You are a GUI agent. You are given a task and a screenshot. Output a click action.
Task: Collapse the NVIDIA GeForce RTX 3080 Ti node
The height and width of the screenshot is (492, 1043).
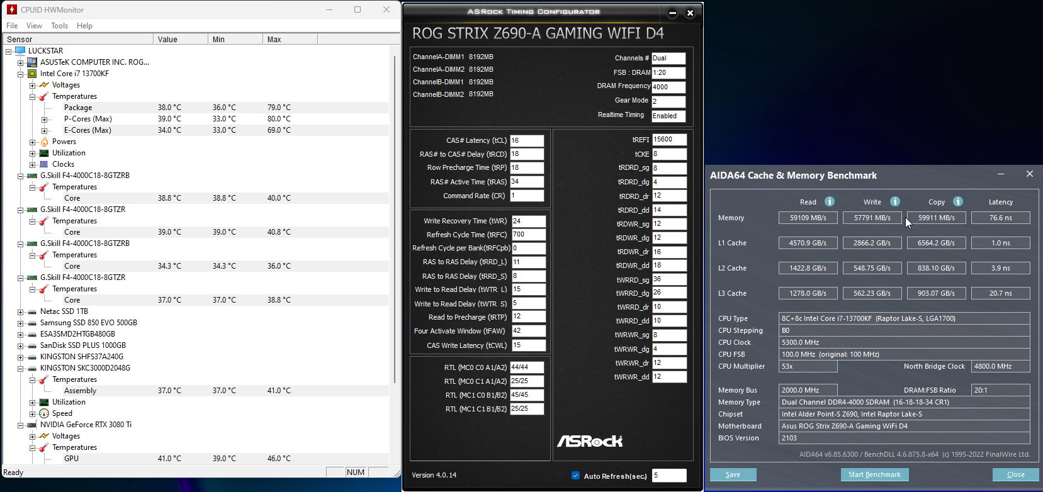[x=20, y=425]
